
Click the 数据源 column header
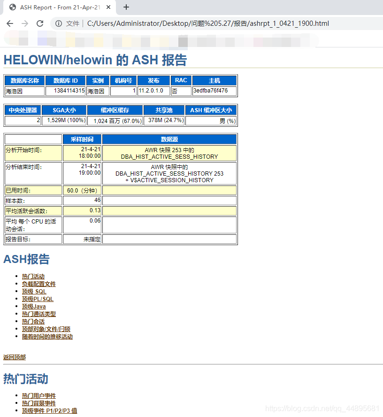[x=169, y=139]
